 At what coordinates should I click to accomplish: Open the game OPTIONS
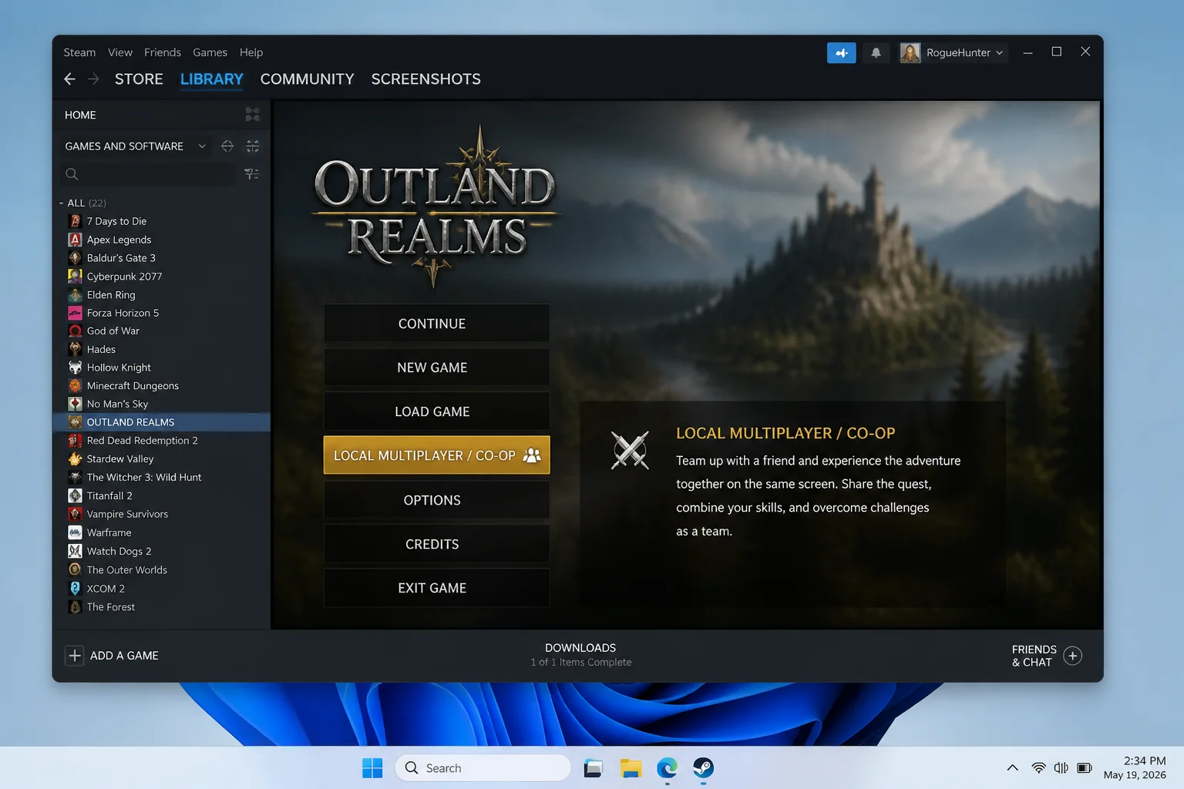tap(436, 500)
